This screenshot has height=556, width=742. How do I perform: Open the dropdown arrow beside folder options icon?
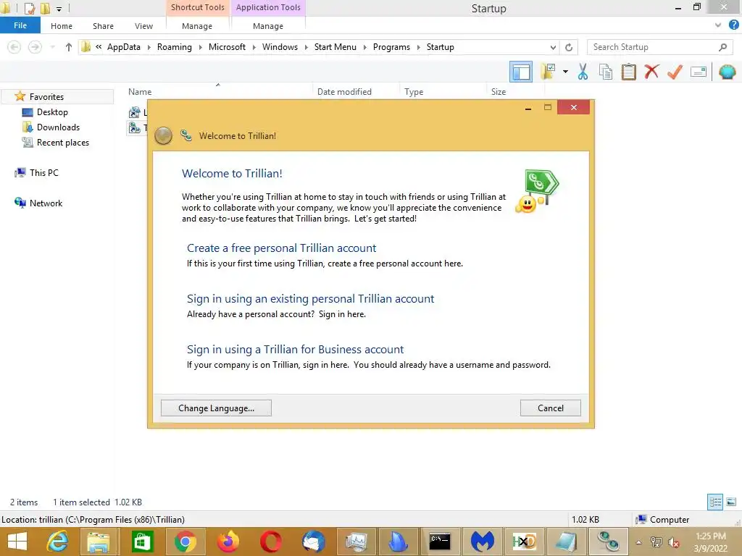tap(565, 72)
